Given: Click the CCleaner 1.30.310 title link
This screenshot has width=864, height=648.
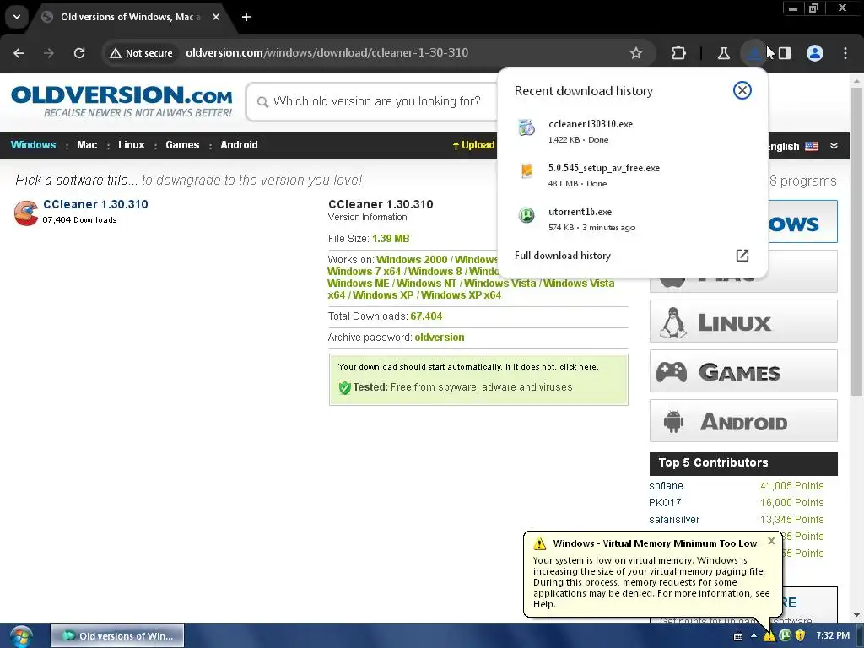Looking at the screenshot, I should (x=95, y=204).
